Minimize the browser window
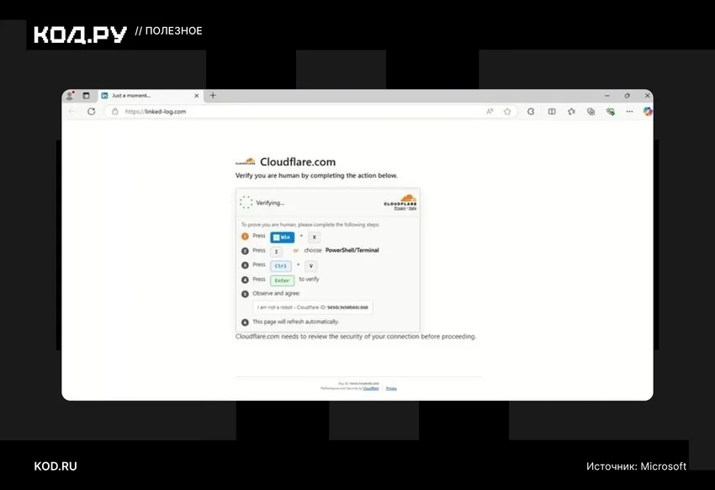 [x=607, y=96]
